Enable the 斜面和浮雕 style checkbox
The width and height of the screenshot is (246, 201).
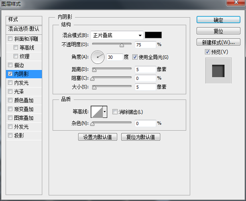click(x=10, y=38)
